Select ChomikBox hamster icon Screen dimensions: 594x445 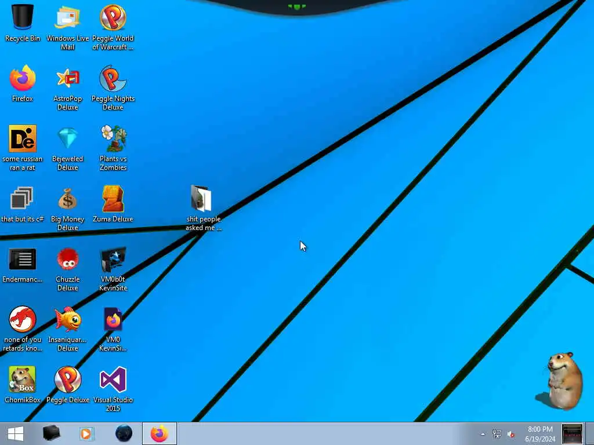click(x=23, y=385)
